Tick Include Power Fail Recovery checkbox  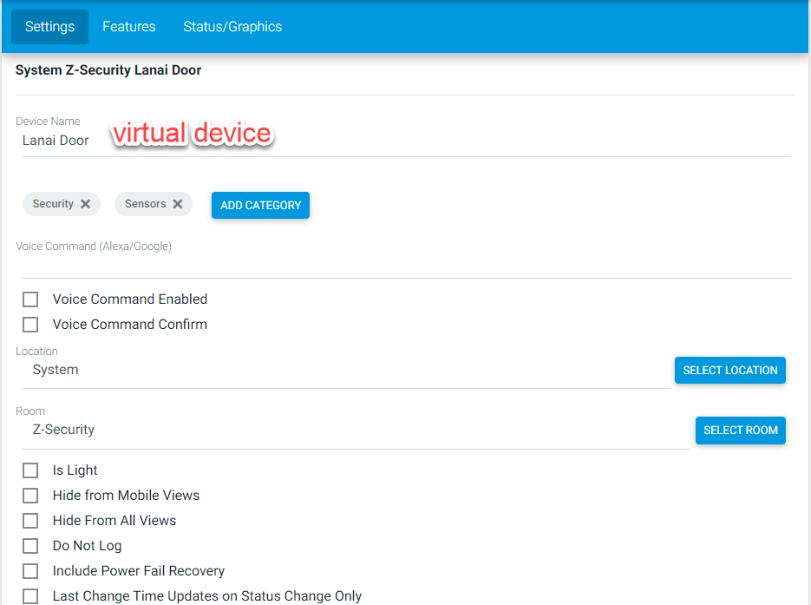point(30,571)
